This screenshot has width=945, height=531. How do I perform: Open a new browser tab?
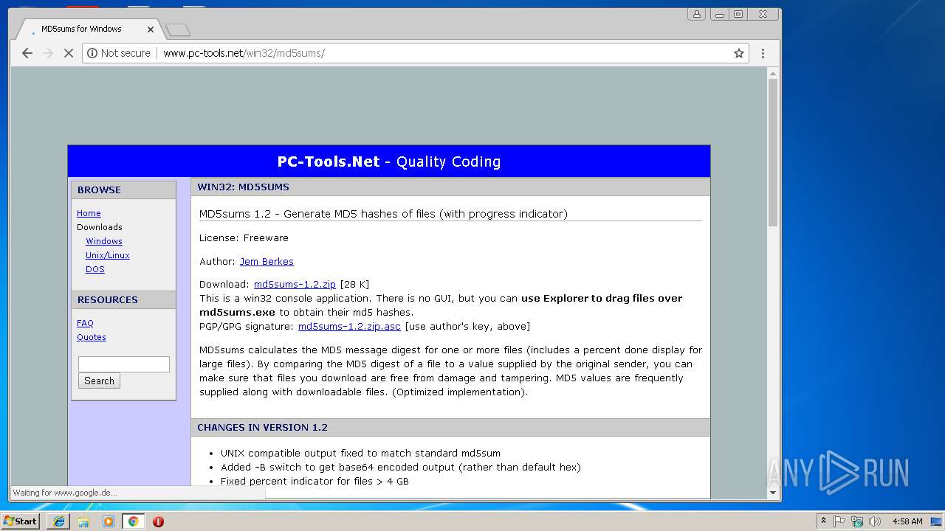(x=178, y=29)
